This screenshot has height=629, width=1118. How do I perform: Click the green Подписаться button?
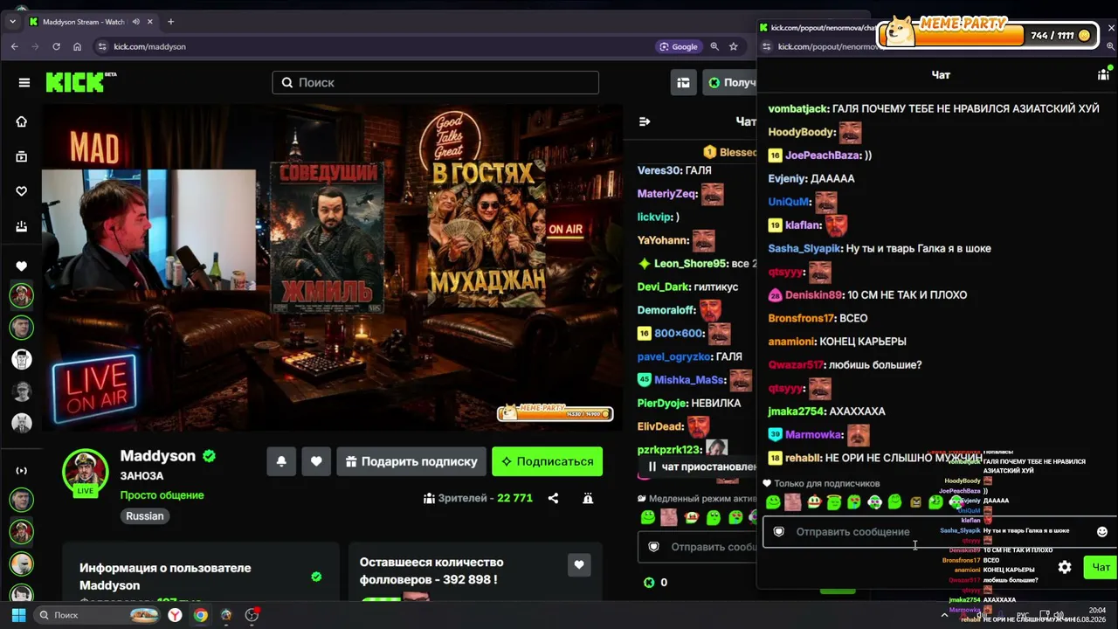click(548, 461)
